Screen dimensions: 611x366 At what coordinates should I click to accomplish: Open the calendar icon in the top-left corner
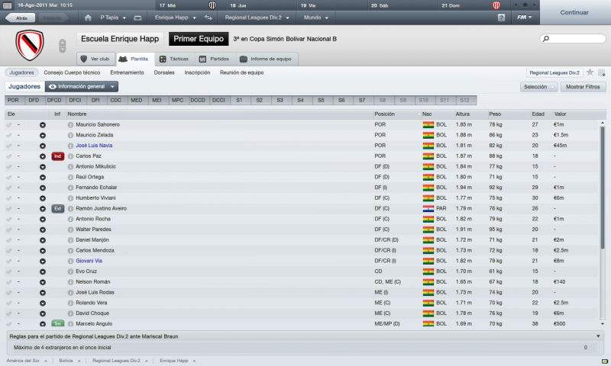click(x=7, y=5)
